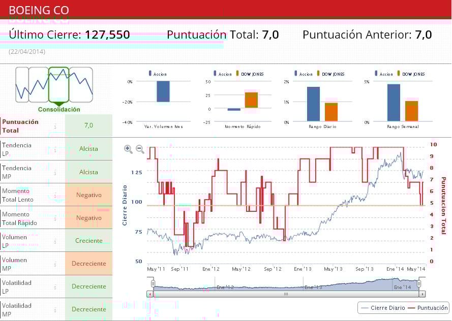Image resolution: width=452 pixels, height=321 pixels.
Task: Click Negativo value for Momento Total Lento
Action: [89, 195]
